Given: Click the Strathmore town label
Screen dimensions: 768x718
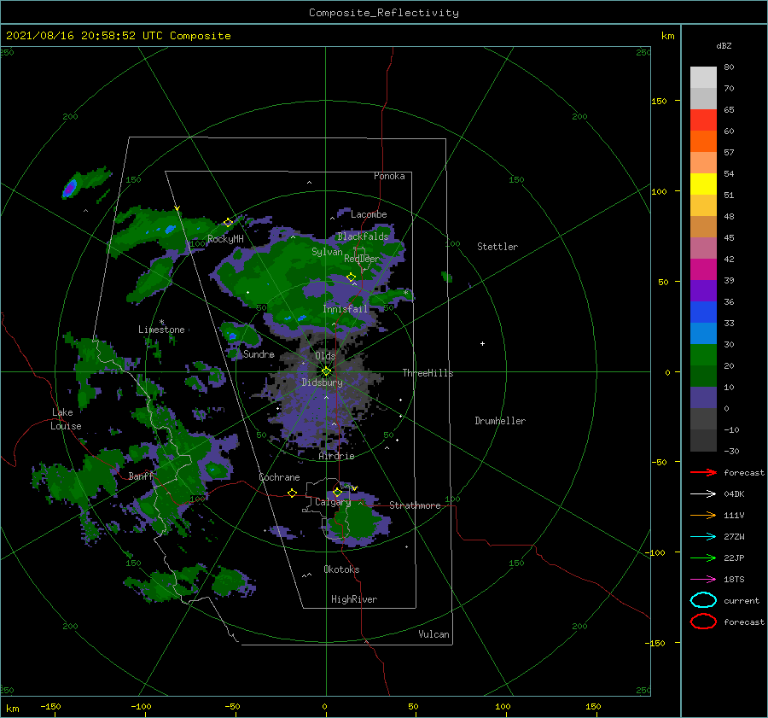Looking at the screenshot, I should 415,505.
